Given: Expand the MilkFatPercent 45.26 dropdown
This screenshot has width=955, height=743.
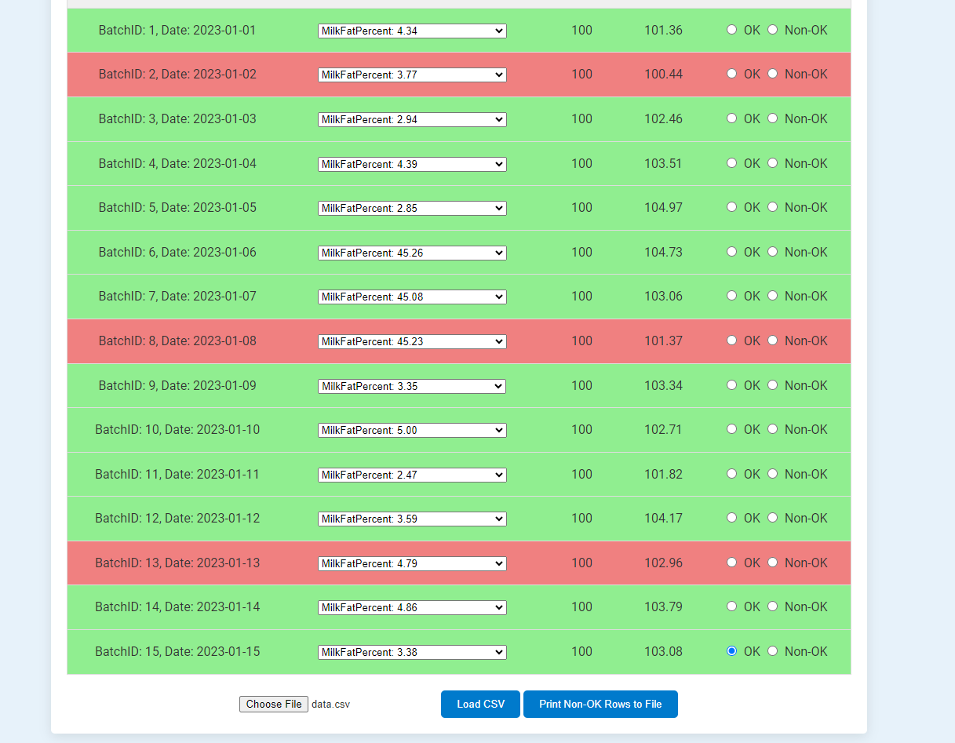Looking at the screenshot, I should pos(412,253).
